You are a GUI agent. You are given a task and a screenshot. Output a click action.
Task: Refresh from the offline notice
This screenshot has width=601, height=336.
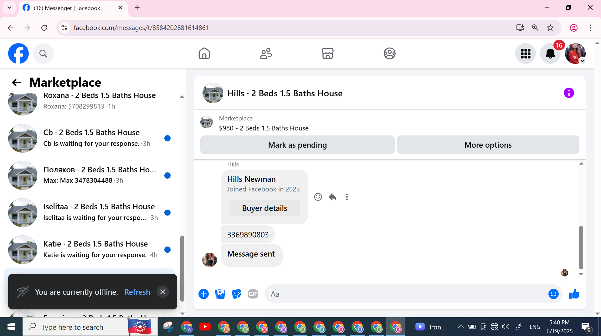click(x=137, y=292)
